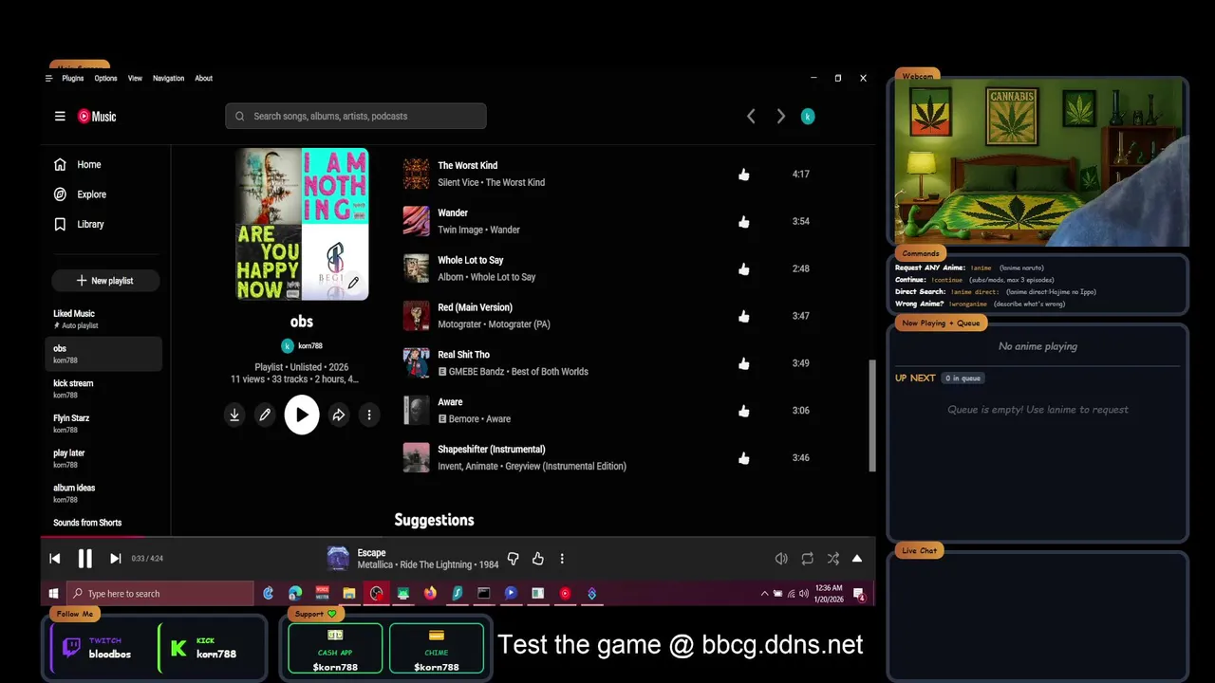The width and height of the screenshot is (1215, 683).
Task: Click the taskbar volume tray icon
Action: (x=803, y=594)
